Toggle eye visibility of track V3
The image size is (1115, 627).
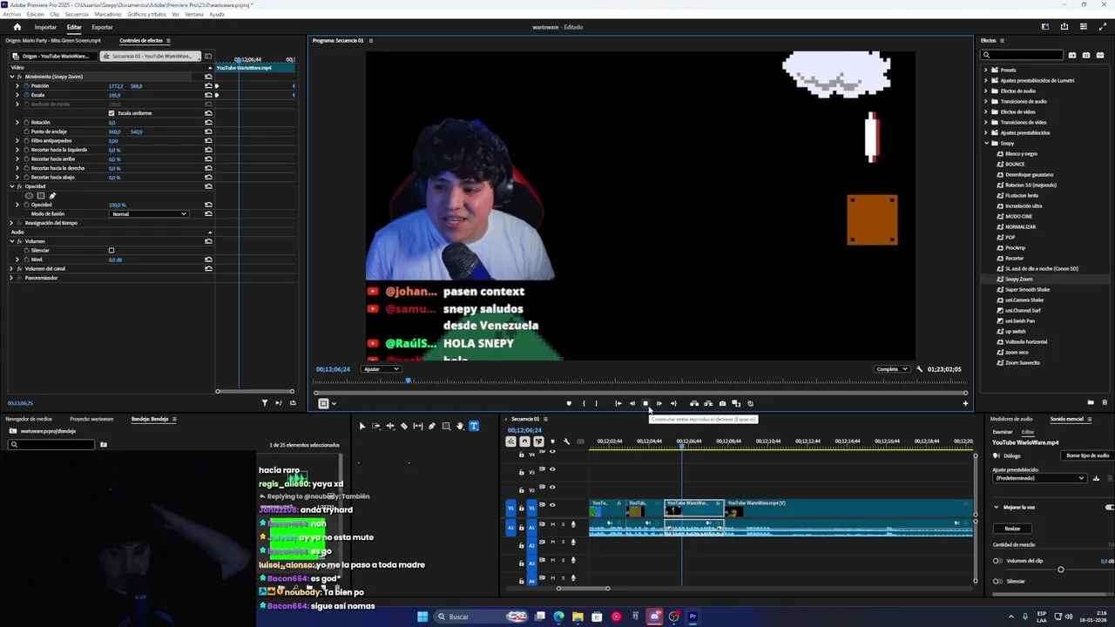coord(552,471)
